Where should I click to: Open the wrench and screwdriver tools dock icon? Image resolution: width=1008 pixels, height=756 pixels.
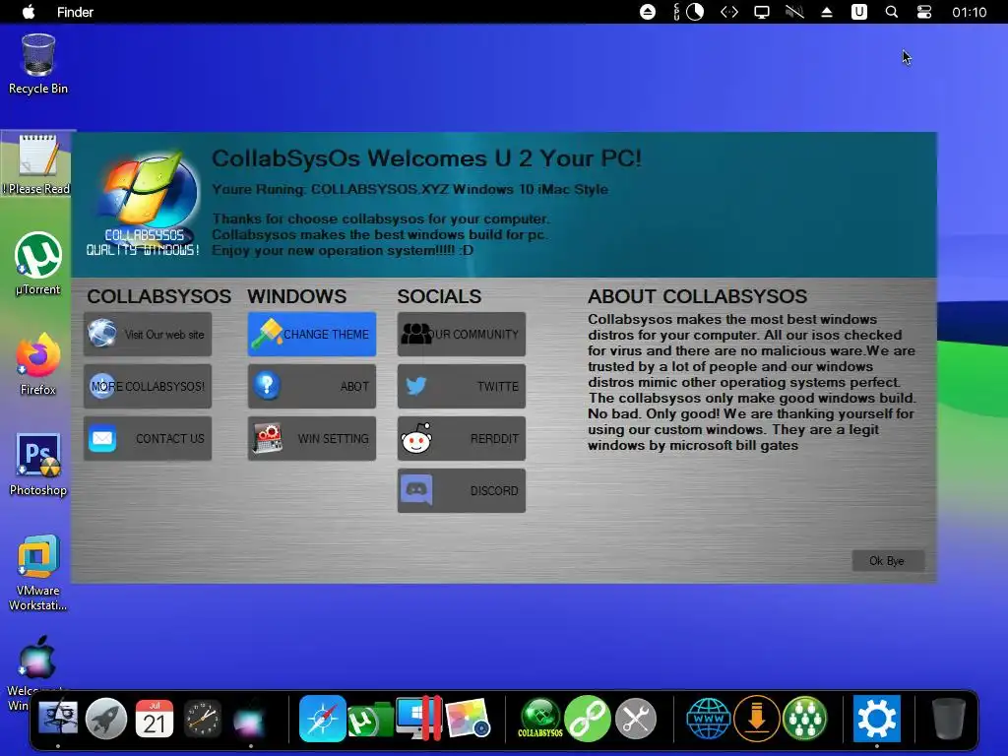(636, 718)
